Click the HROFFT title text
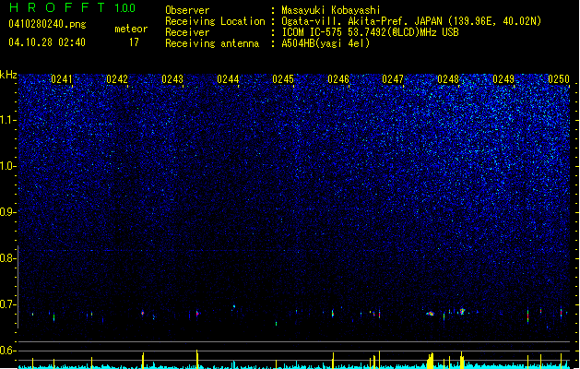The image size is (580, 369). [x=57, y=7]
